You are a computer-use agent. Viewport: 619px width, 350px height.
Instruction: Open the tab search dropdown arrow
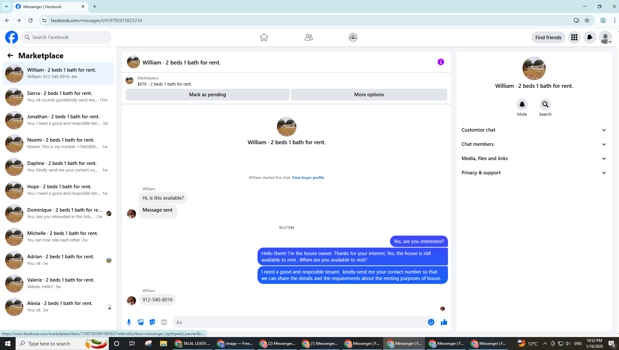6,6
